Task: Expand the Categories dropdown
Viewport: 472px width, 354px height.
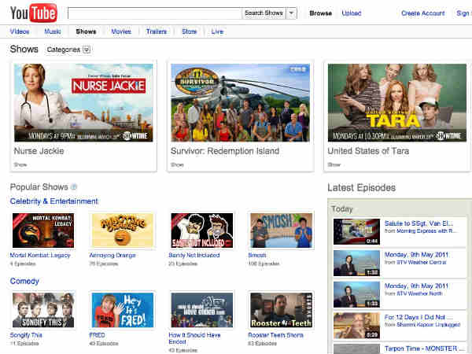Action: (69, 50)
